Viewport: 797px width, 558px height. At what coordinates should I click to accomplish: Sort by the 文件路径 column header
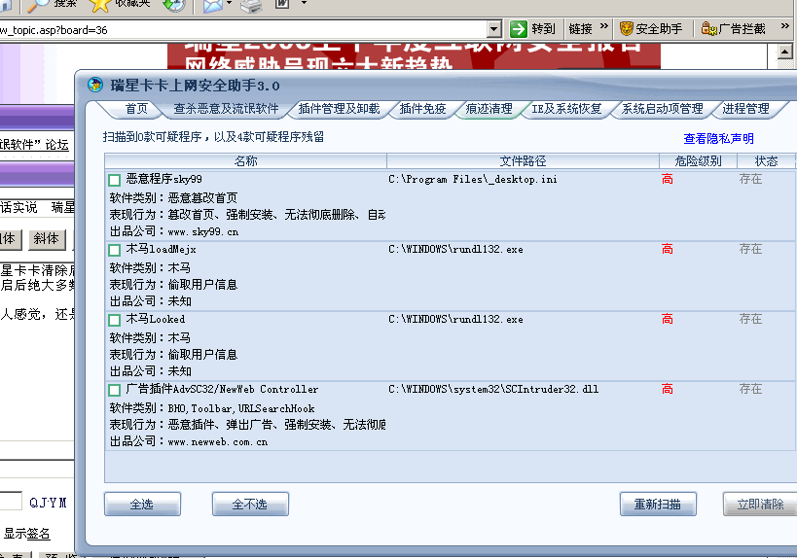[x=523, y=161]
